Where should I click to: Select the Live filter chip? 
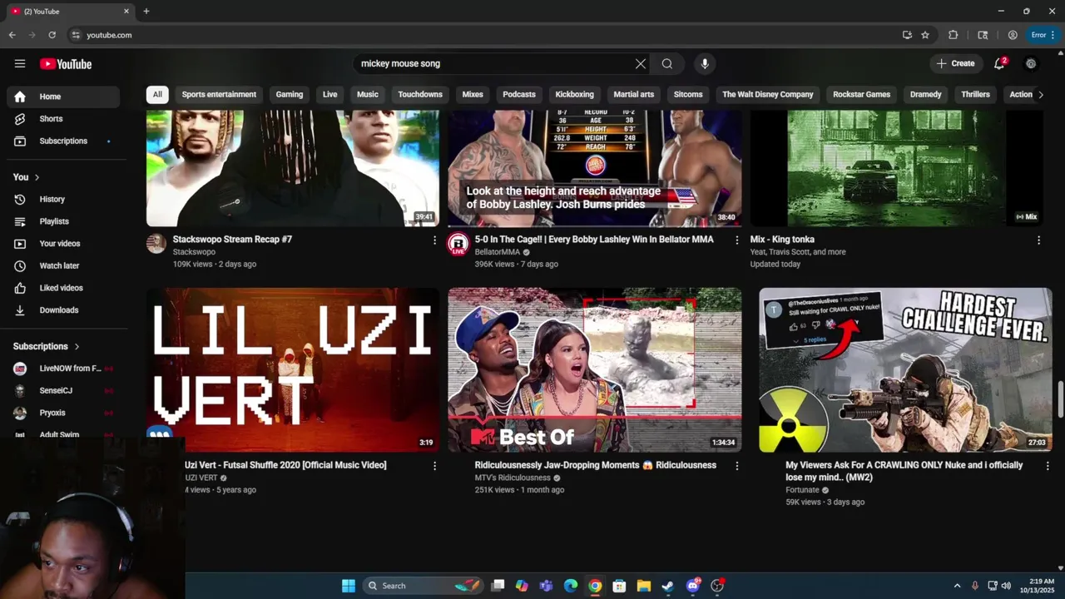coord(330,94)
